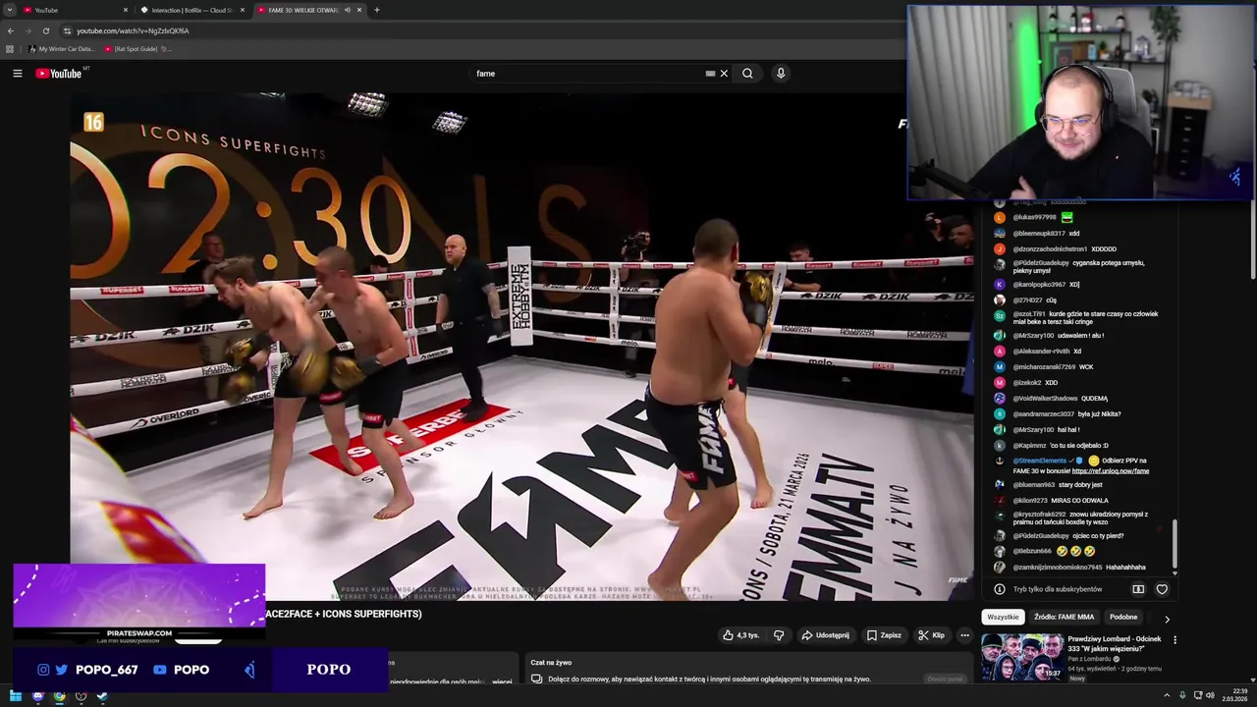
Task: Click the @StreamElements username in chat
Action: [x=1040, y=461]
